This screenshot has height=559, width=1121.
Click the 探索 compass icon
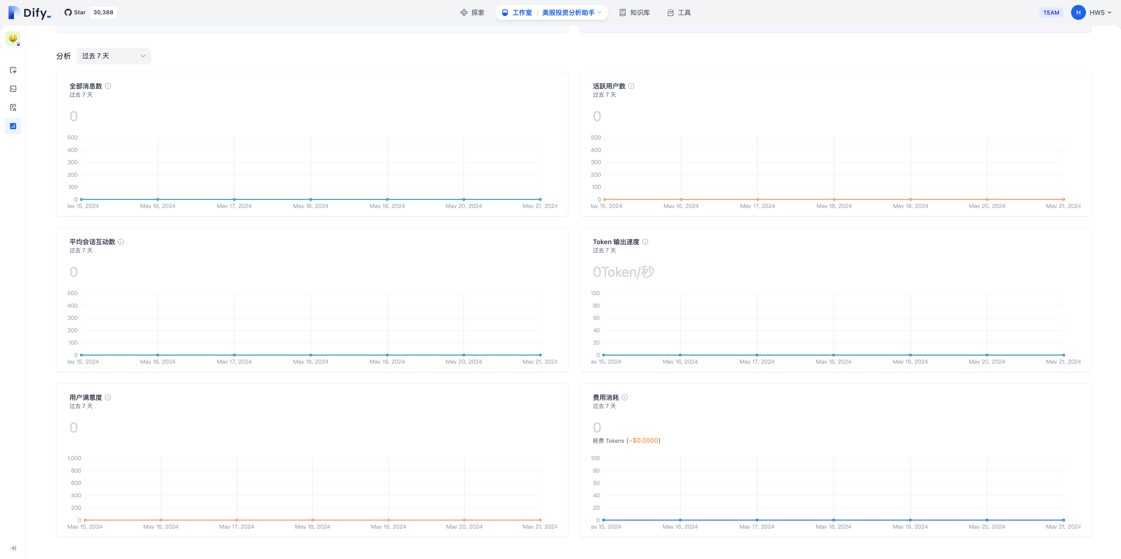[464, 13]
